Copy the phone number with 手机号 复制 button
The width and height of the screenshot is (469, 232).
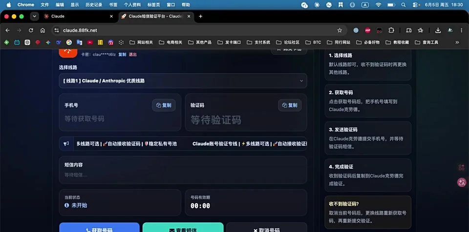coord(164,105)
